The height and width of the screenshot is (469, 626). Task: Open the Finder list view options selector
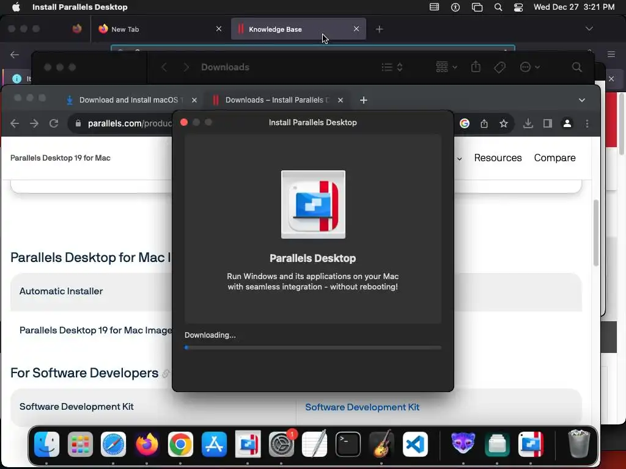click(392, 67)
